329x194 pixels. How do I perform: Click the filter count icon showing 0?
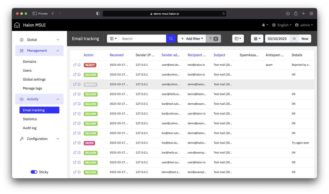click(213, 39)
